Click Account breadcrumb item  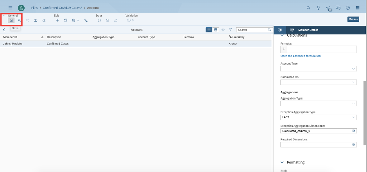(x=93, y=8)
